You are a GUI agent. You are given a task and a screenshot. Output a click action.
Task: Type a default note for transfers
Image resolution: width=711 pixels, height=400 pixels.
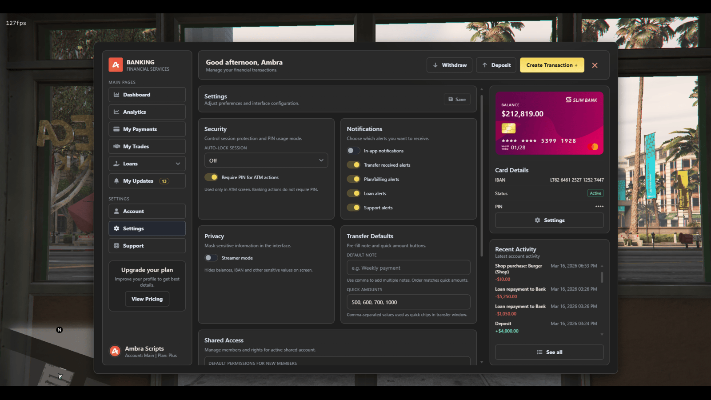pos(408,268)
